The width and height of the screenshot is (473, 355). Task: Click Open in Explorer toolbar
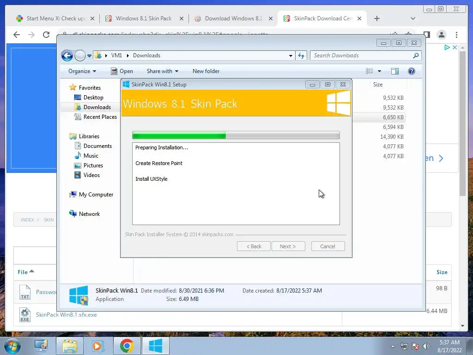(122, 71)
